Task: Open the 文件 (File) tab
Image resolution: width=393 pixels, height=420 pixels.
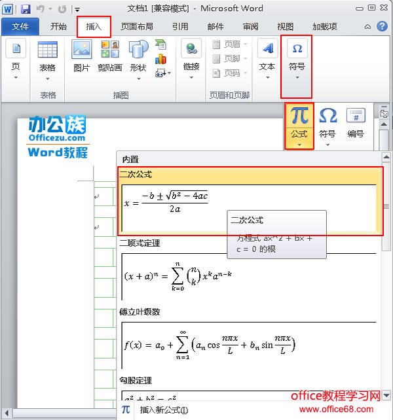Action: [20, 27]
